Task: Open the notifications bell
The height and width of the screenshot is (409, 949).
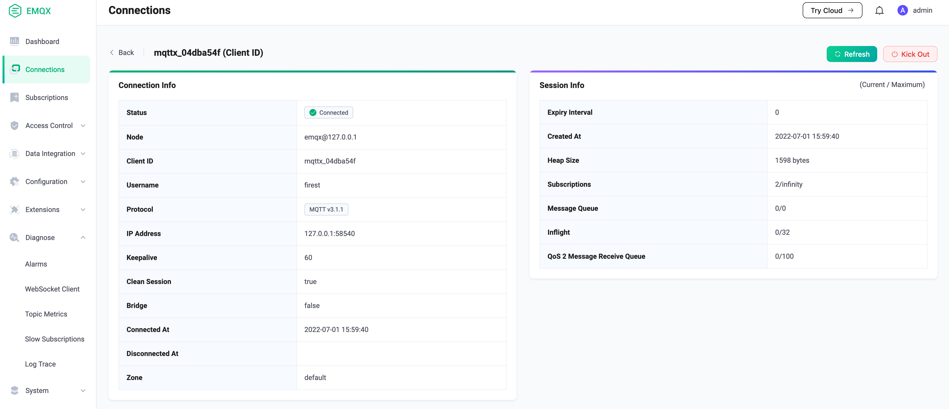Action: click(879, 11)
